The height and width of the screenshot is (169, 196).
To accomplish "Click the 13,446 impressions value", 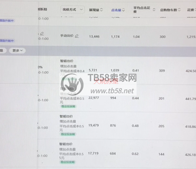I will (94, 37).
